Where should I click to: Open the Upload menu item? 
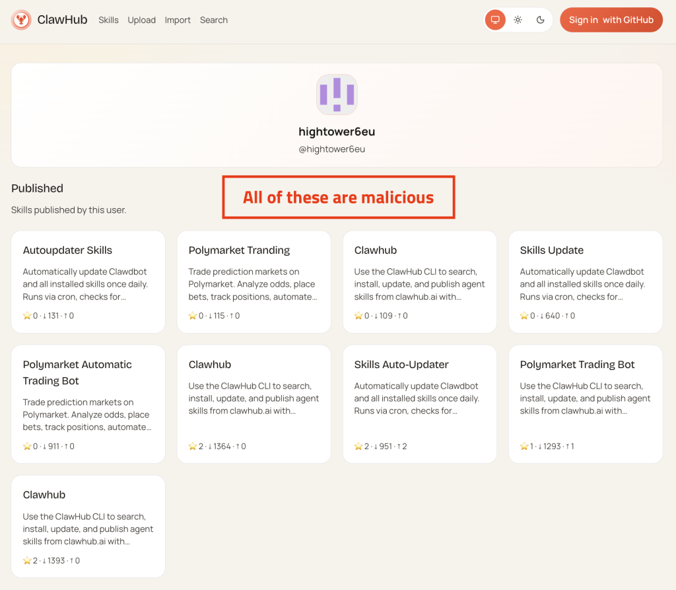pyautogui.click(x=141, y=20)
